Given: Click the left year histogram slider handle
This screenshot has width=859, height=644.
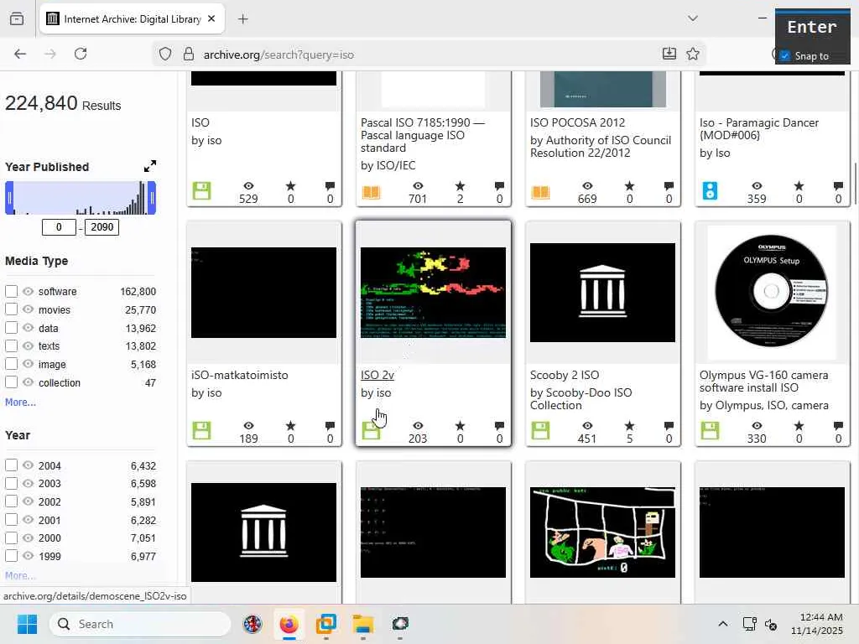Looking at the screenshot, I should click(x=9, y=198).
